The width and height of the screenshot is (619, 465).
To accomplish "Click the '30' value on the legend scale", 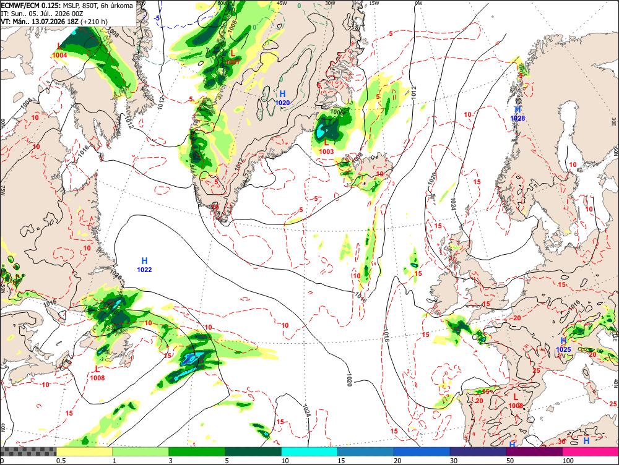I will (x=454, y=461).
